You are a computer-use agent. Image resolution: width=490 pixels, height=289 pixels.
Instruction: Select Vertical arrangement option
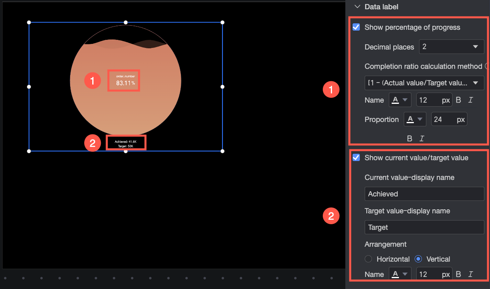[418, 259]
